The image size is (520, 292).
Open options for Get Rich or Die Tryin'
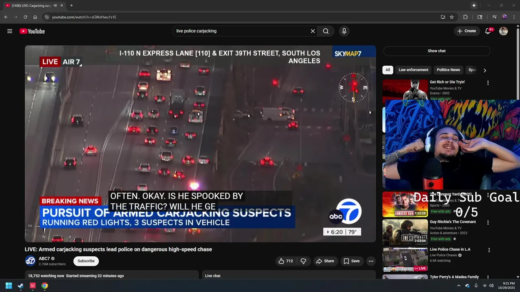488,83
